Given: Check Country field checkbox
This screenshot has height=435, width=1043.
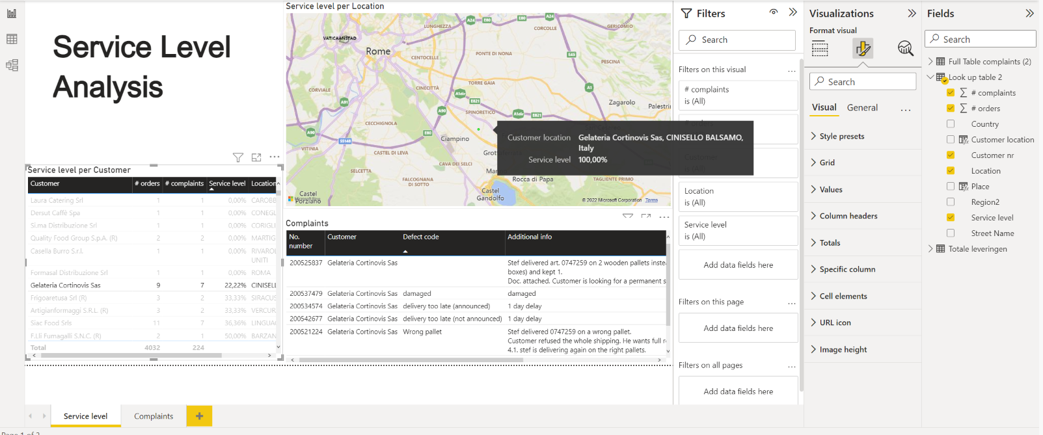Looking at the screenshot, I should [951, 124].
